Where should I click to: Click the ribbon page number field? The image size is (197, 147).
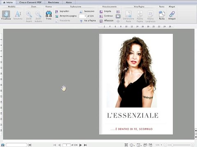coord(83,16)
